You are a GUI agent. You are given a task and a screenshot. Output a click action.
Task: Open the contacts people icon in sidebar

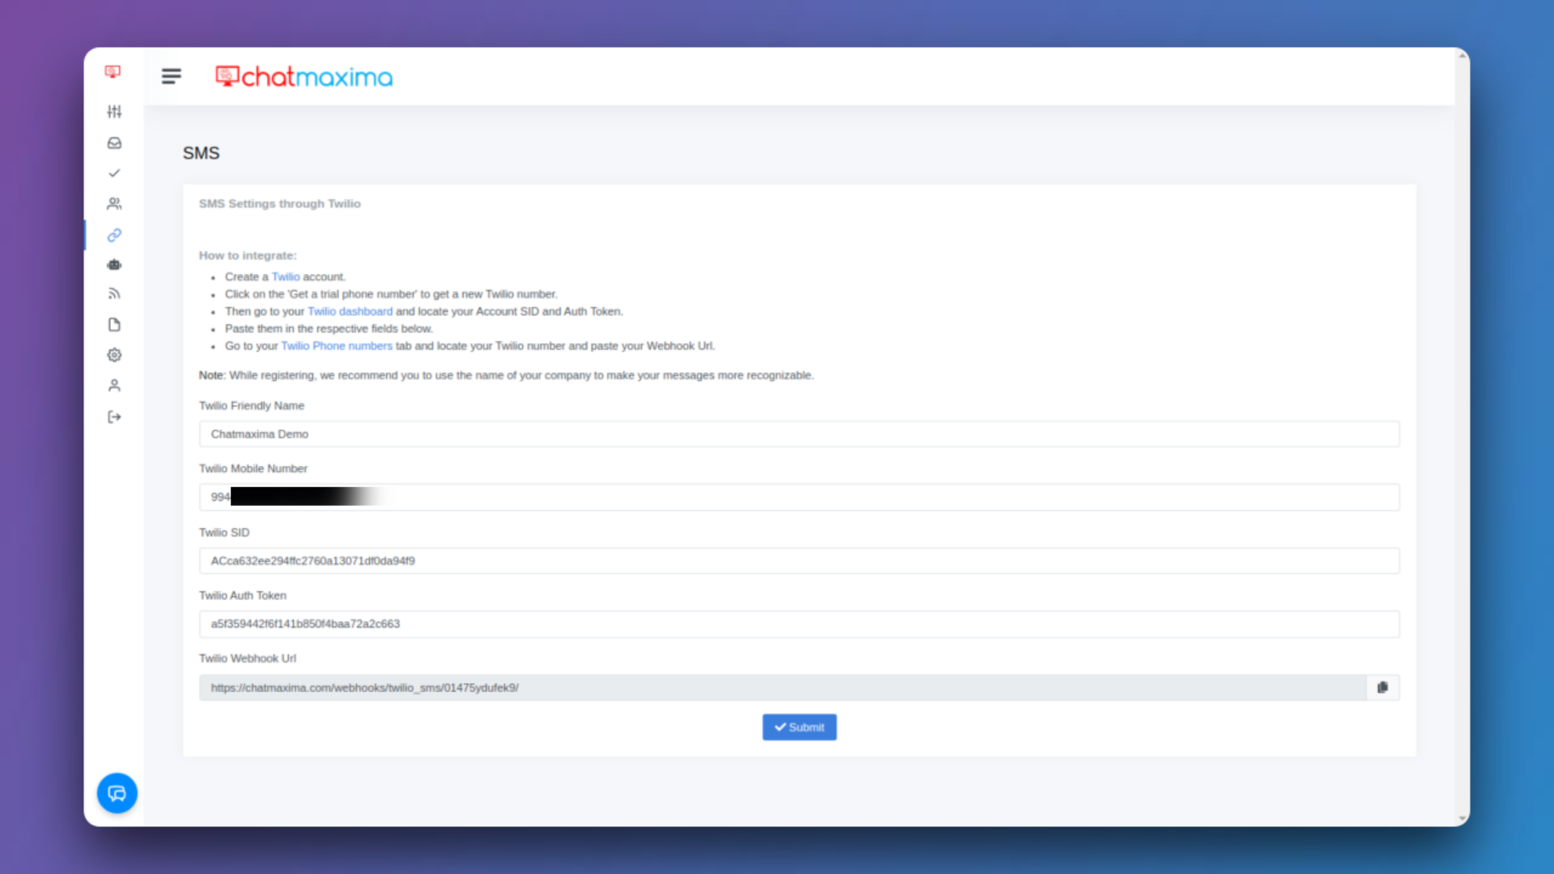(x=114, y=204)
